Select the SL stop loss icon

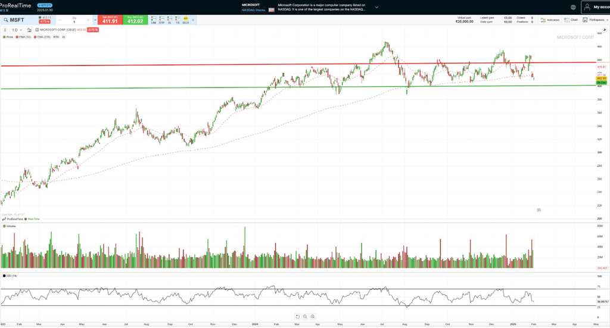coord(170,20)
